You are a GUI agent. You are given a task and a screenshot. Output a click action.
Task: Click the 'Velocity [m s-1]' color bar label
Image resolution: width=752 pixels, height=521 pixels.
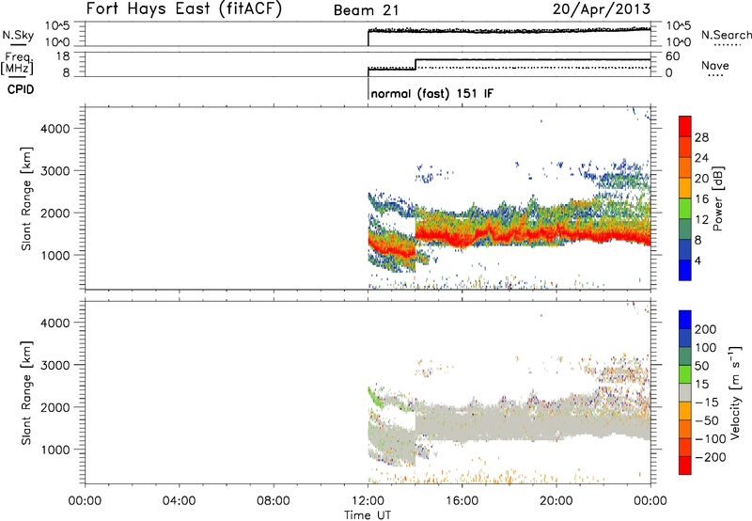734,392
